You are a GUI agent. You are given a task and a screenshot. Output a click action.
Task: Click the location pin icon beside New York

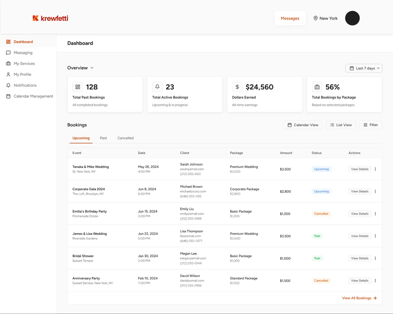(316, 18)
